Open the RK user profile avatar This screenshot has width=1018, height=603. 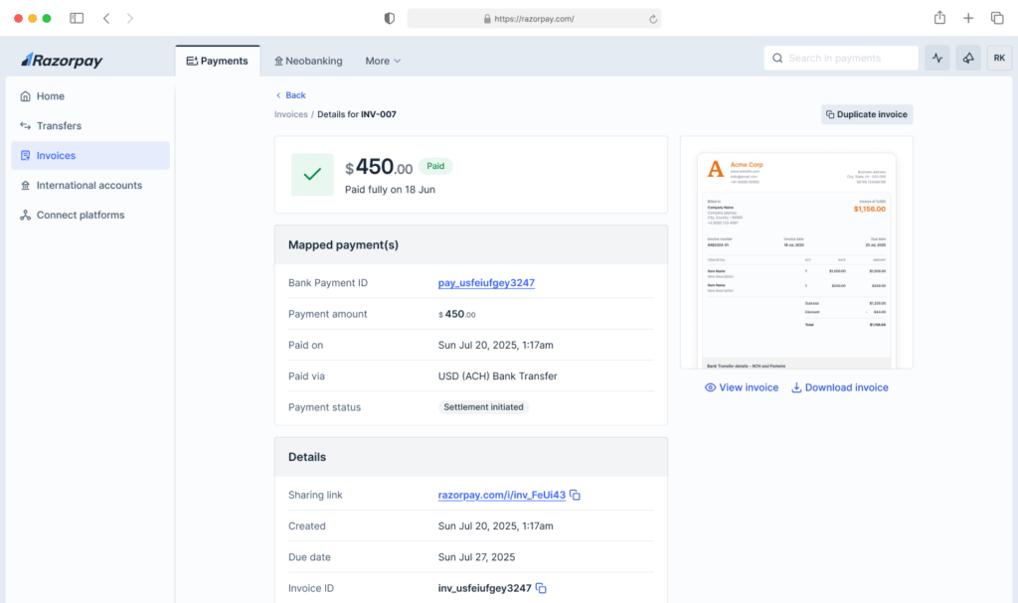point(999,59)
